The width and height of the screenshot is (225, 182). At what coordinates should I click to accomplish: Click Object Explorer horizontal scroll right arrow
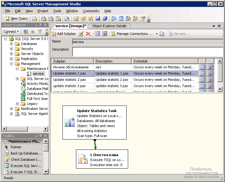(46, 129)
